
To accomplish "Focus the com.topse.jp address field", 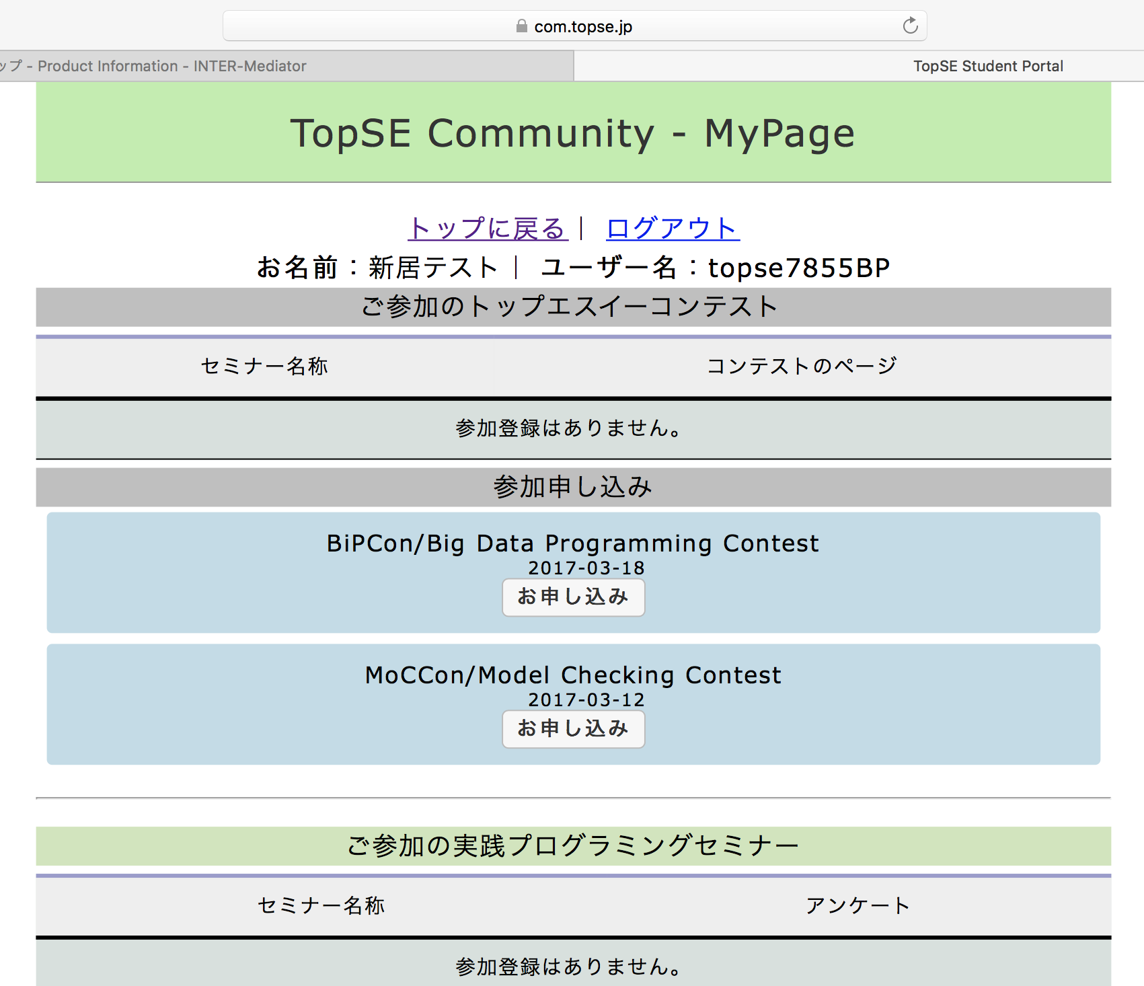I will coord(582,27).
